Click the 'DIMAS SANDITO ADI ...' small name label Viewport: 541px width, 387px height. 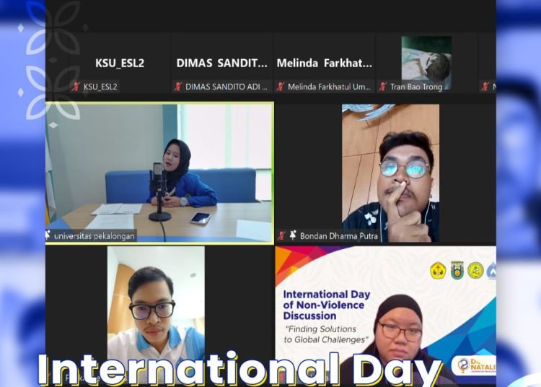point(226,87)
